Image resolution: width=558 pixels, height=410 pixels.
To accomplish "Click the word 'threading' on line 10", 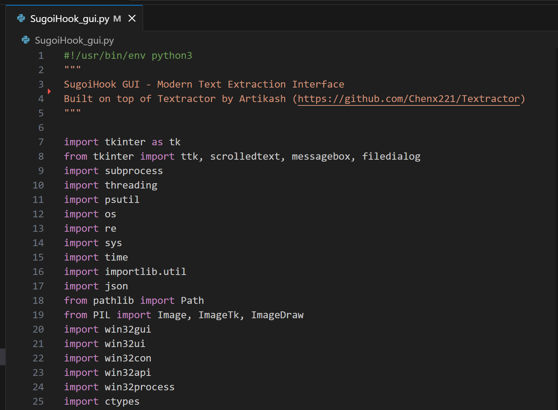I will [131, 185].
